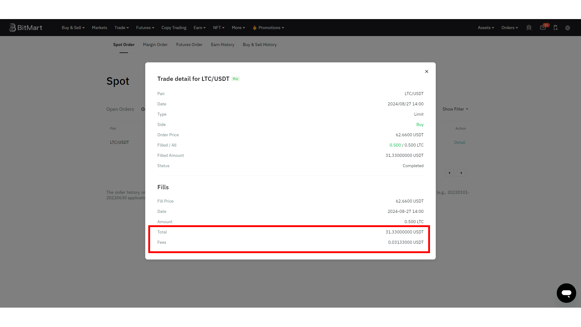Click the mobile app download icon
Screen dimensions: 581x327
coord(556,28)
